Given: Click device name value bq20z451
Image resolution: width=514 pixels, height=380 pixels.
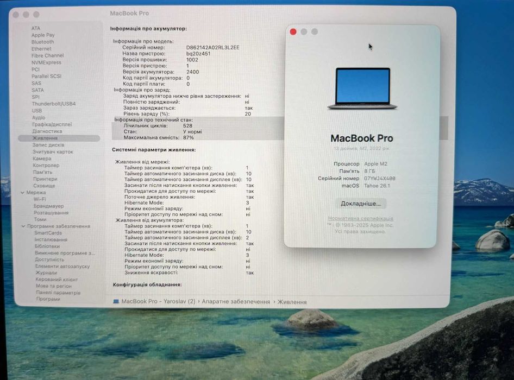Looking at the screenshot, I should click(198, 54).
